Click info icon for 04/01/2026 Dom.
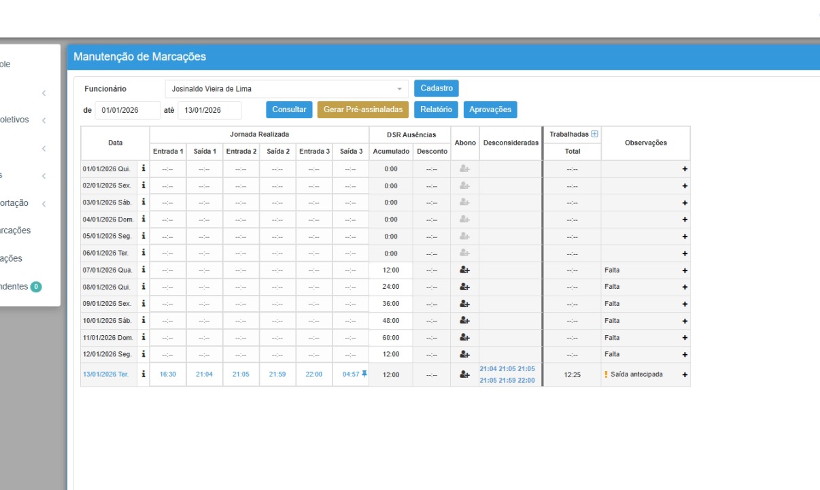Viewport: 820px width, 490px height. pos(143,219)
